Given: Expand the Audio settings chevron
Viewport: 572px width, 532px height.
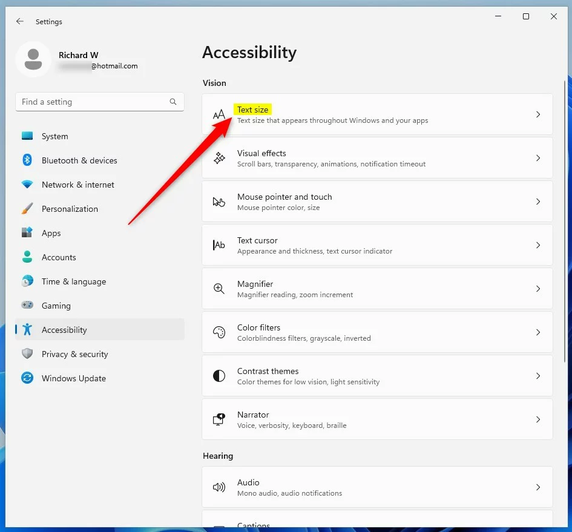Looking at the screenshot, I should (537, 487).
